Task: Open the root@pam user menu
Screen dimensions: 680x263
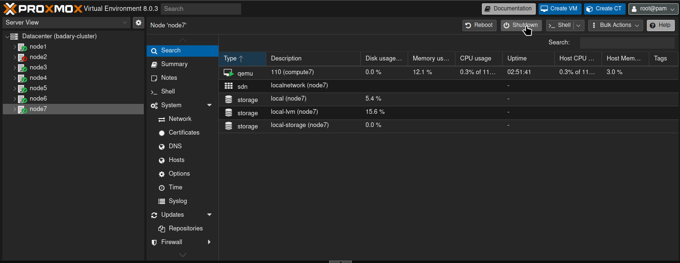Action: (654, 9)
